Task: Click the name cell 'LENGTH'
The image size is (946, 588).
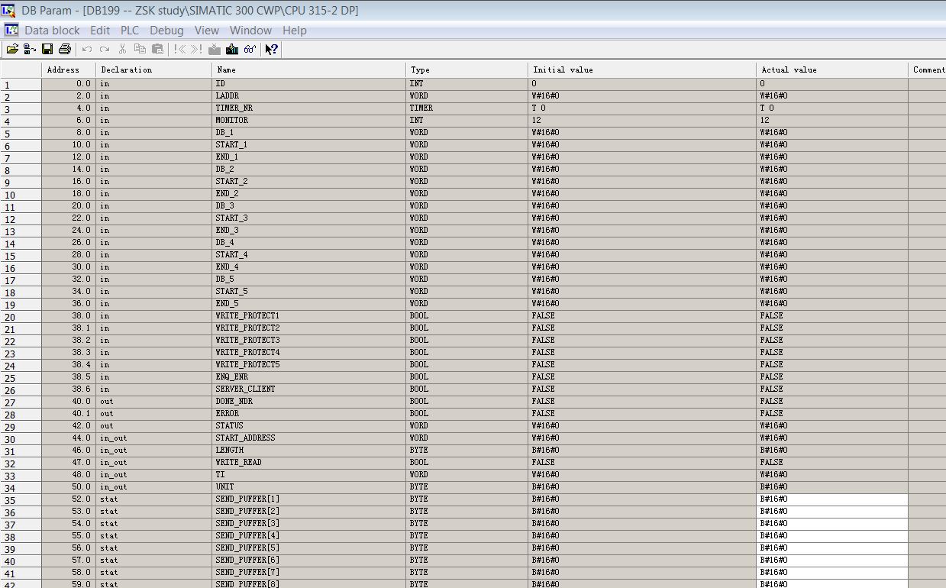Action: click(308, 450)
